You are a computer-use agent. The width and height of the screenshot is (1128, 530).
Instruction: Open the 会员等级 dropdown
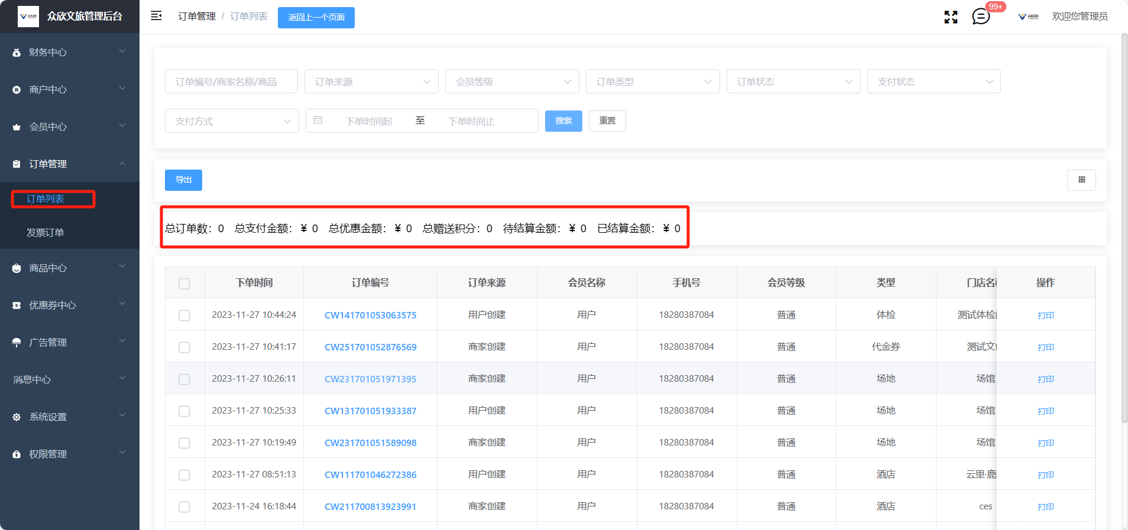(512, 82)
